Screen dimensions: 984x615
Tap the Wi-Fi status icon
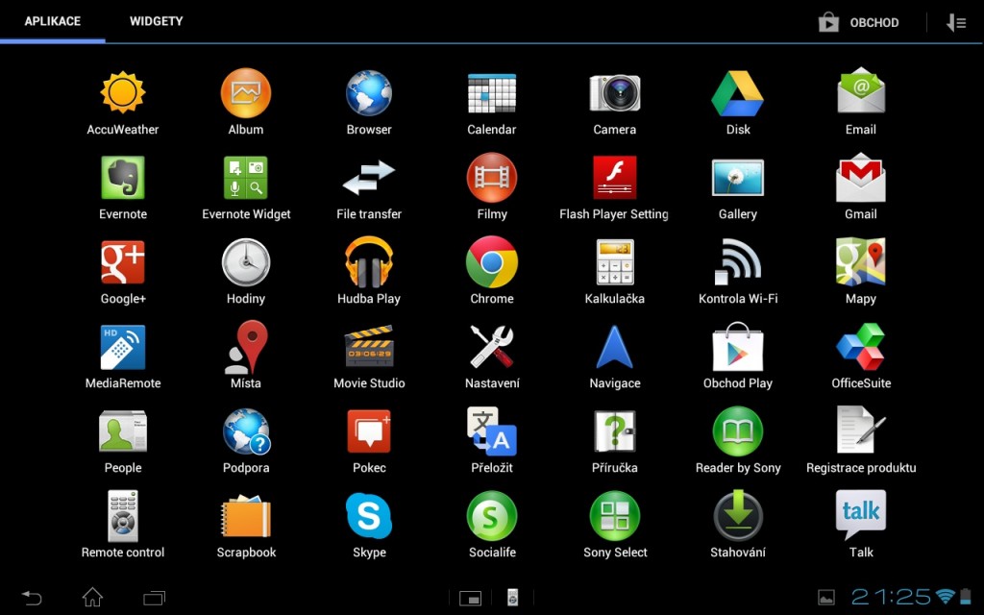(x=945, y=596)
